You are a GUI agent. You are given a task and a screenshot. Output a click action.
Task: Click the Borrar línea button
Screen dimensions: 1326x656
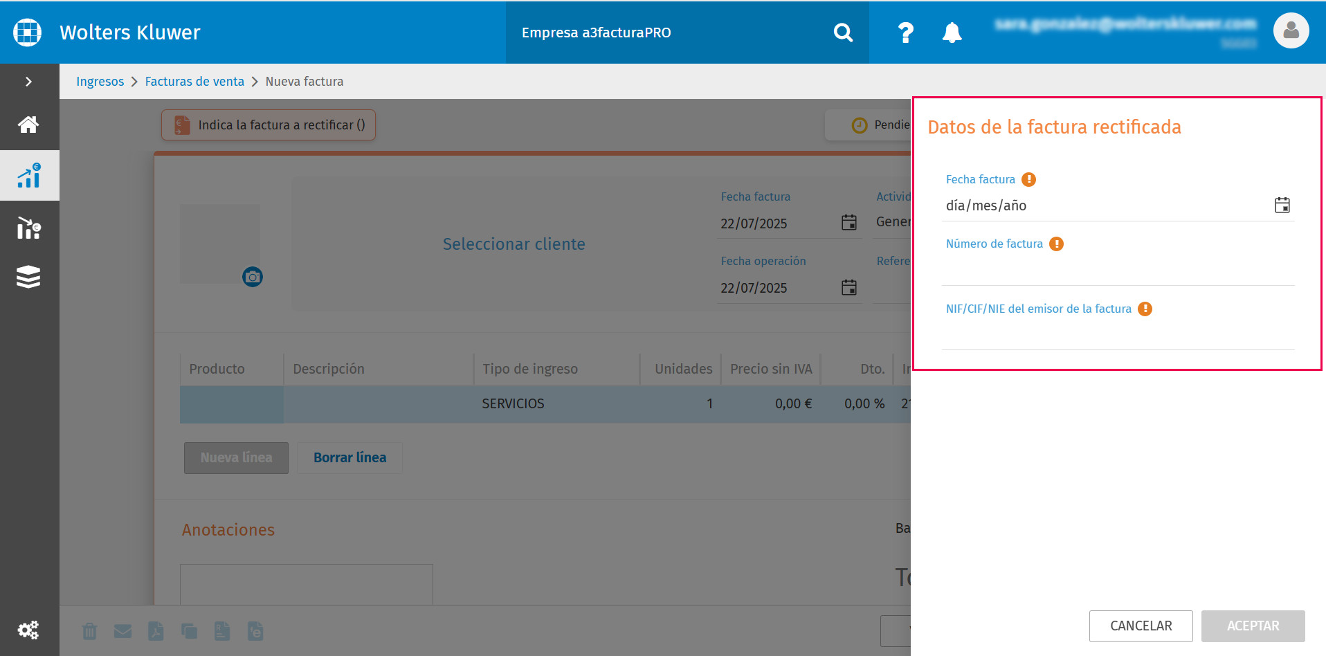(x=350, y=458)
